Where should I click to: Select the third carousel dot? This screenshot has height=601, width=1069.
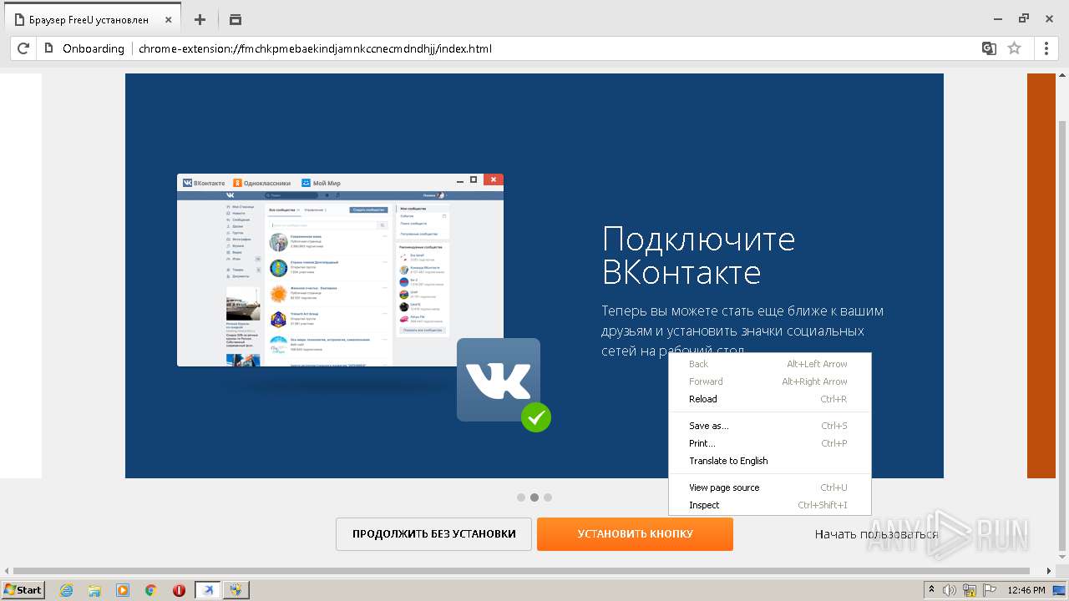point(548,497)
